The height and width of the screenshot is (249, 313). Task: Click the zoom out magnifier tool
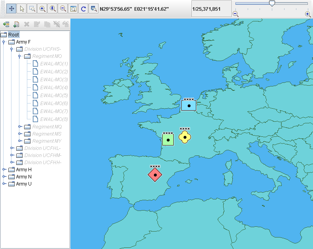(x=63, y=8)
